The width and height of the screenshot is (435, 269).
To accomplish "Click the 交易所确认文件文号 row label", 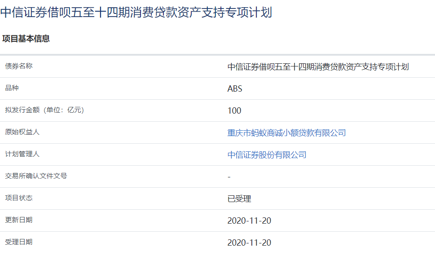I will pyautogui.click(x=36, y=176).
